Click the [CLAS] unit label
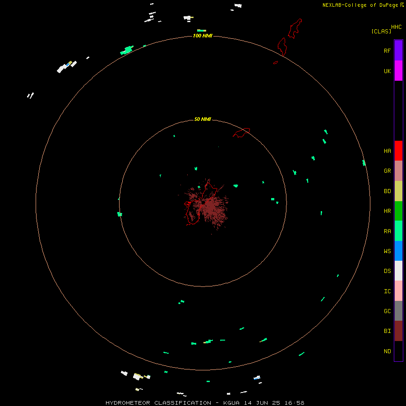The height and width of the screenshot is (406, 406). point(381,31)
